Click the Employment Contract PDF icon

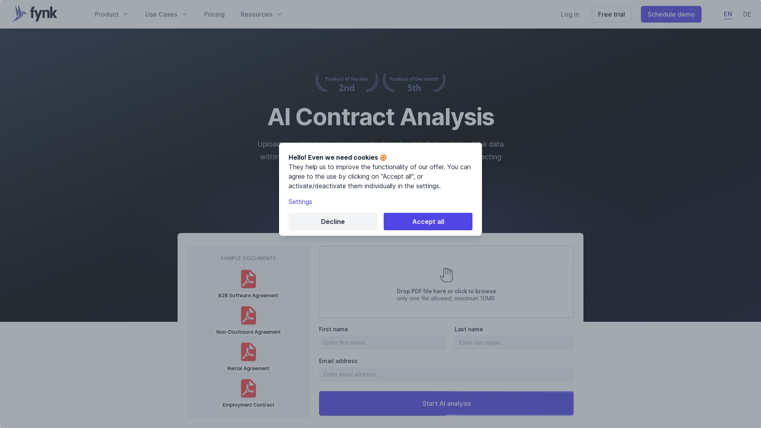click(x=248, y=389)
